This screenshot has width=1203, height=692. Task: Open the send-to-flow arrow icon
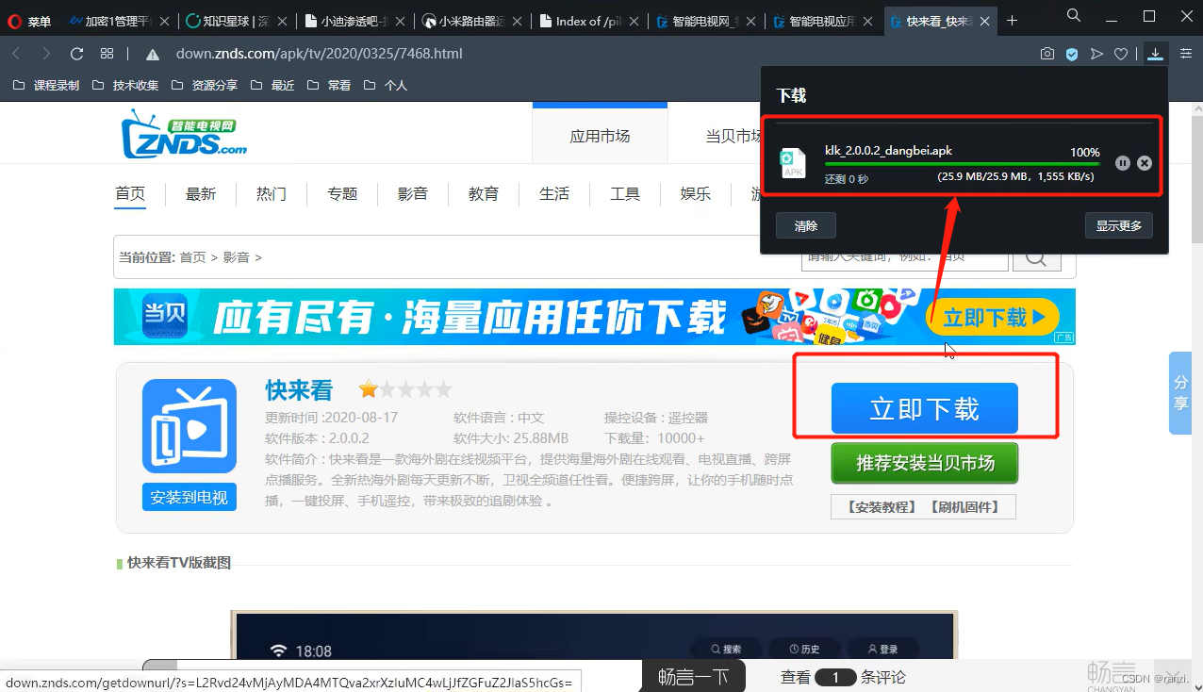coord(1096,54)
